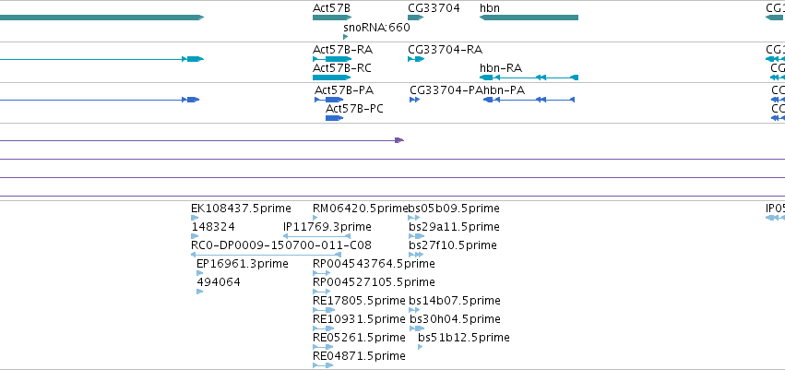The height and width of the screenshot is (370, 785).
Task: Select the hbn-RA transcript glyph
Action: (529, 78)
